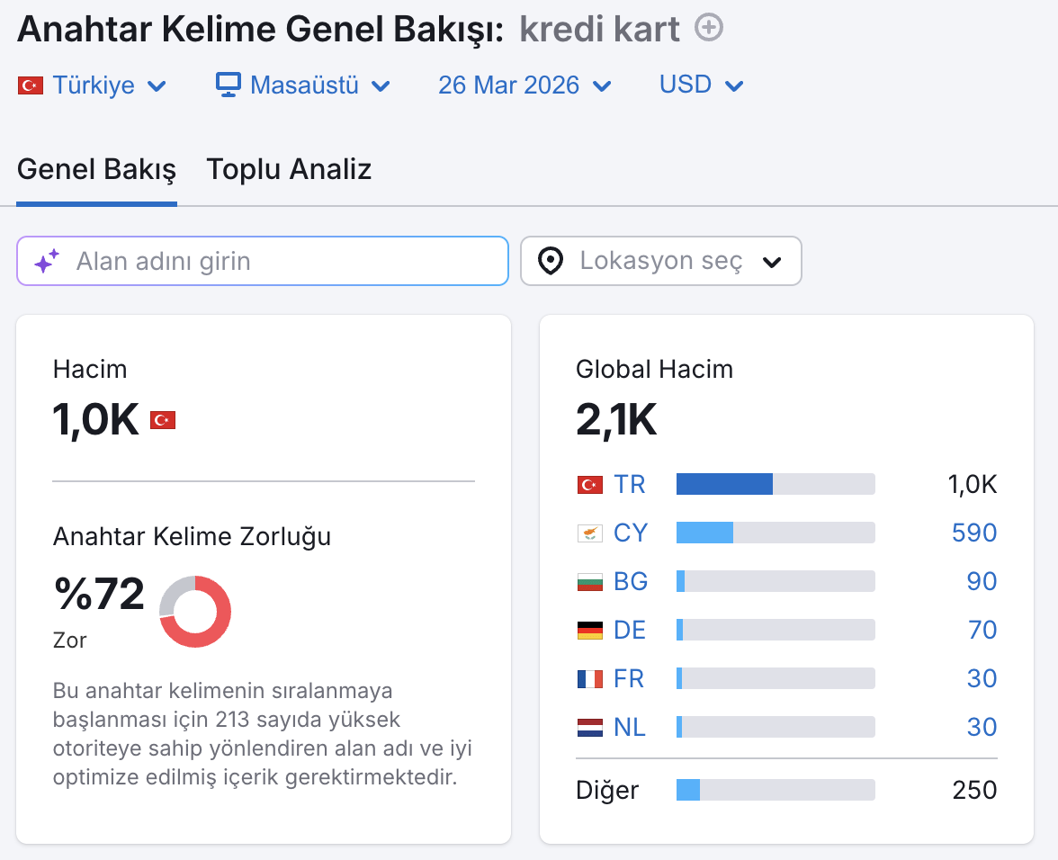Select the Genel Bakış tab

click(96, 169)
